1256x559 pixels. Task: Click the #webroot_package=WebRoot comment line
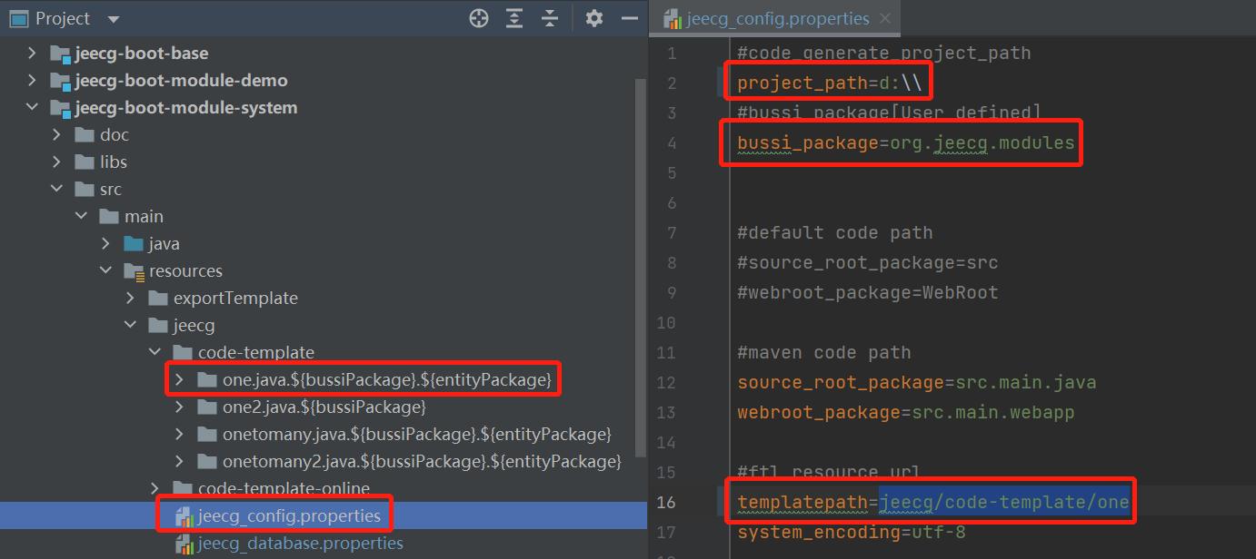point(868,293)
